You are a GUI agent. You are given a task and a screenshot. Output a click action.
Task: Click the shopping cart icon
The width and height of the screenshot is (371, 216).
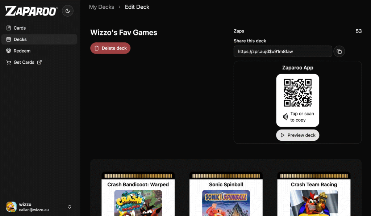pos(9,62)
